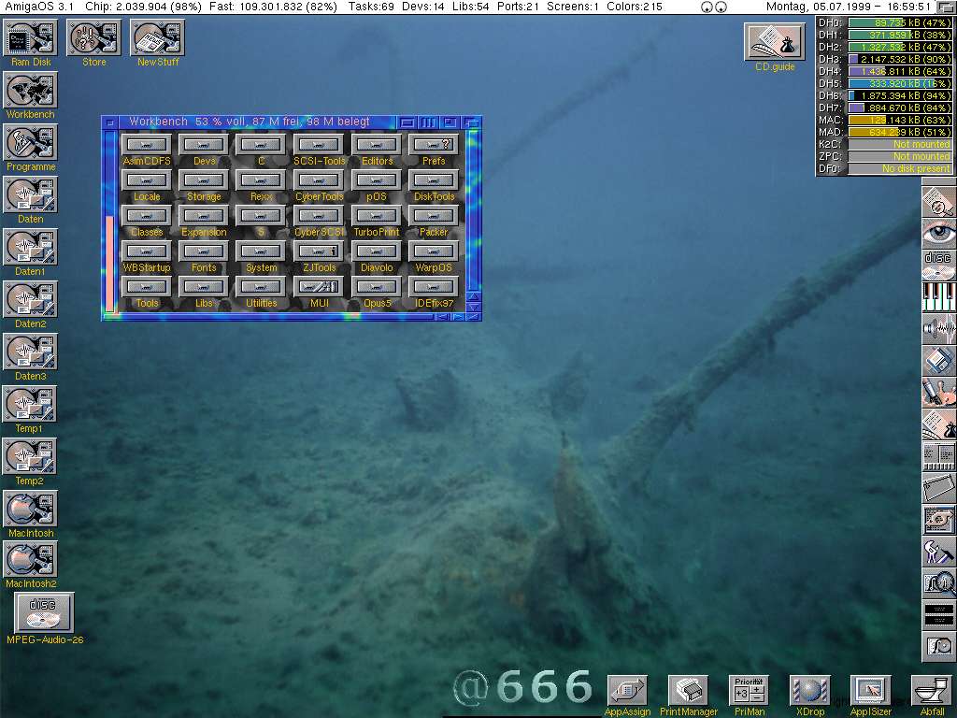Click the DH3 disk usage bar
957x718 pixels.
click(899, 59)
